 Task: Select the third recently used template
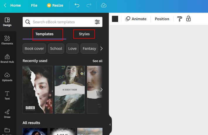(95, 90)
